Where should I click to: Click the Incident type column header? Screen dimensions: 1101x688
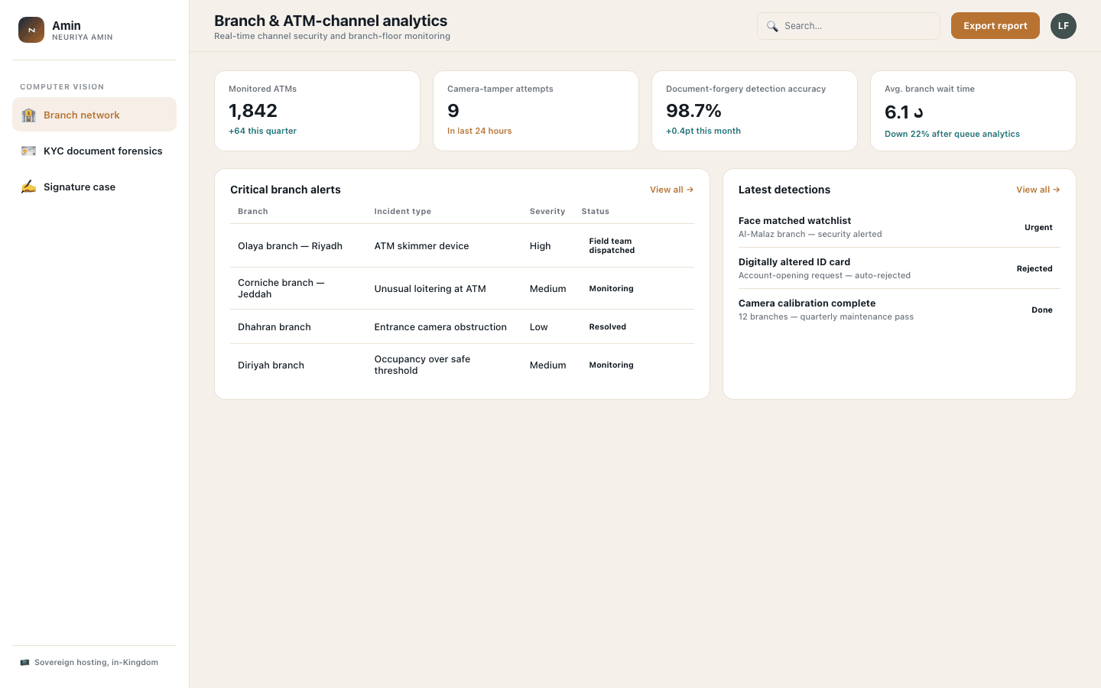[402, 211]
